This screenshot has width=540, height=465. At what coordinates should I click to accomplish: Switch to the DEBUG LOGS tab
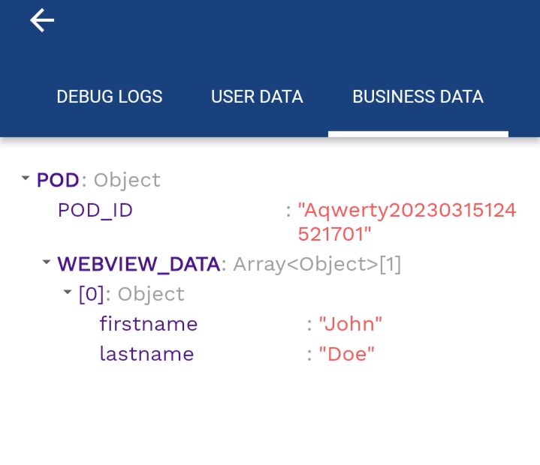[x=110, y=97]
